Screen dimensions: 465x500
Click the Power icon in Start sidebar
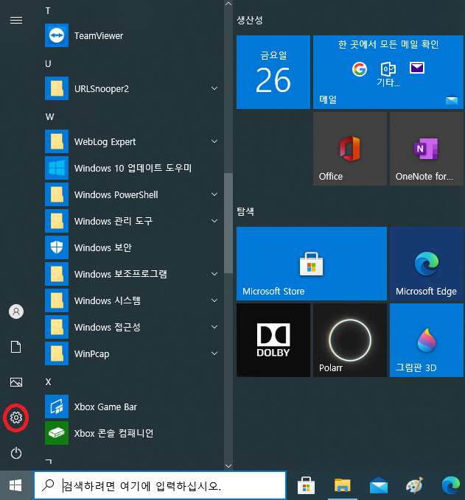(x=16, y=453)
